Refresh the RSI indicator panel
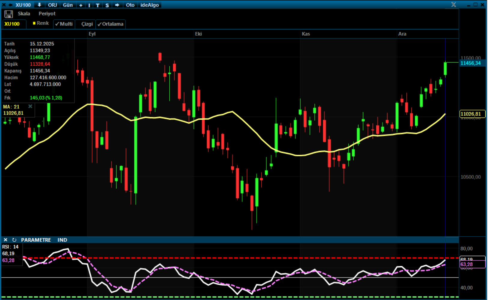This screenshot has height=300, width=488. point(14,240)
